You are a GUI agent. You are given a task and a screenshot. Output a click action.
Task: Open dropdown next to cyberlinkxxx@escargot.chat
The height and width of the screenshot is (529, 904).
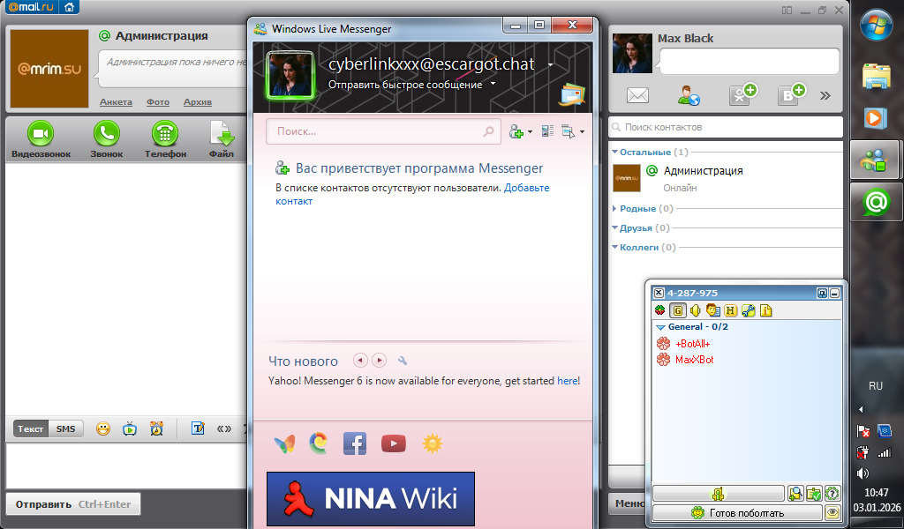550,65
